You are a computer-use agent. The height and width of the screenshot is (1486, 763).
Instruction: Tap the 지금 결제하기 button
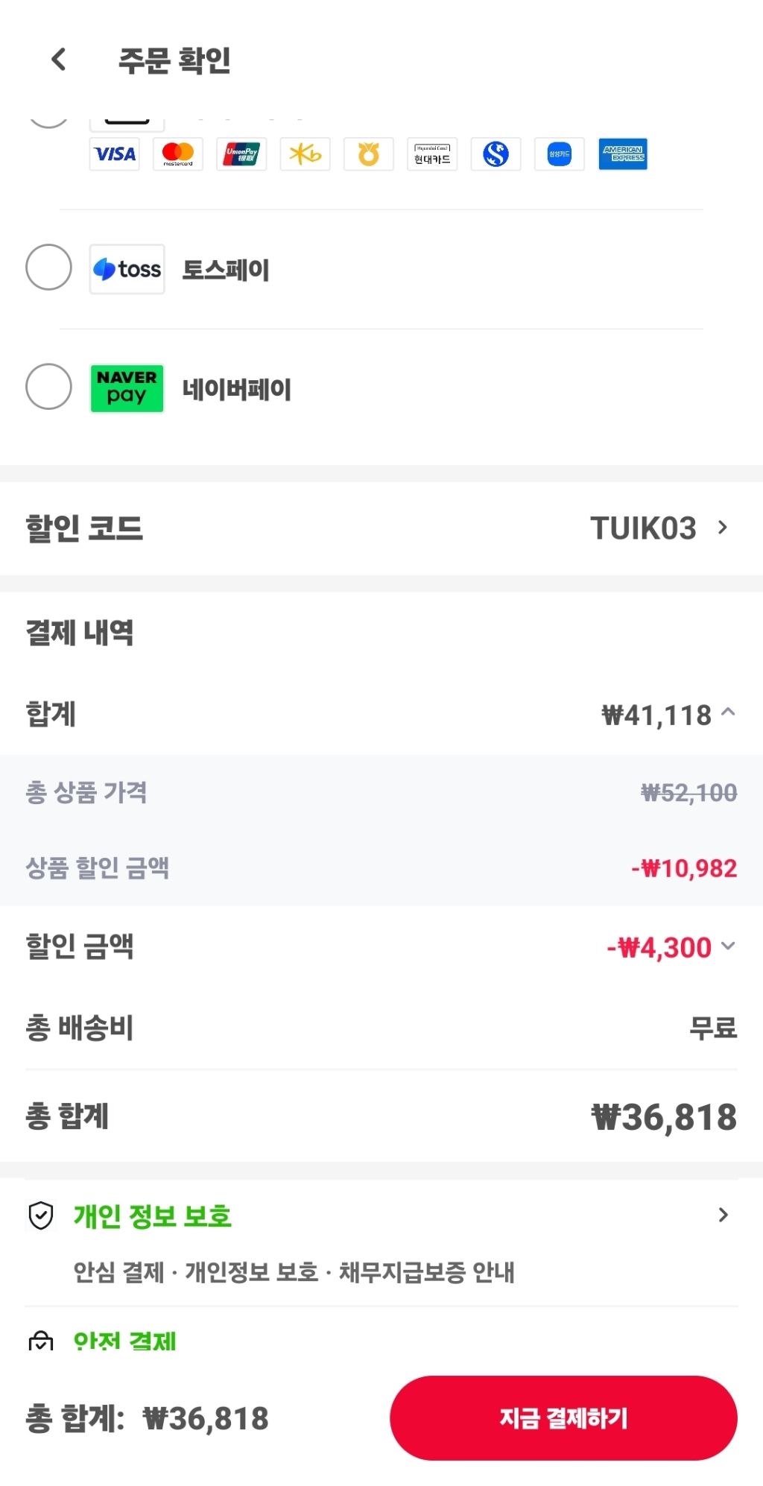tap(563, 1417)
